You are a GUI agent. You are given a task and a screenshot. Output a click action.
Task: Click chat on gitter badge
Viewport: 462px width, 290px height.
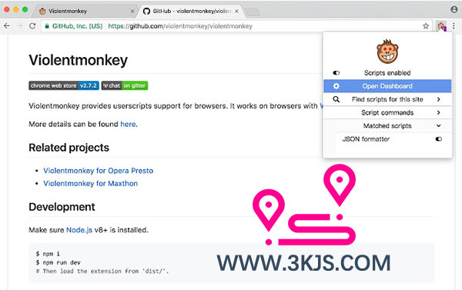pos(125,85)
